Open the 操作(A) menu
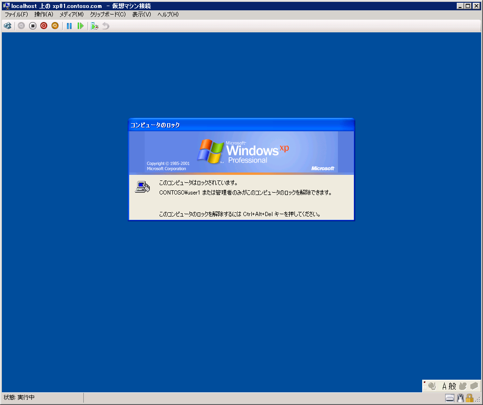Viewport: 483px width, 405px height. pos(44,15)
